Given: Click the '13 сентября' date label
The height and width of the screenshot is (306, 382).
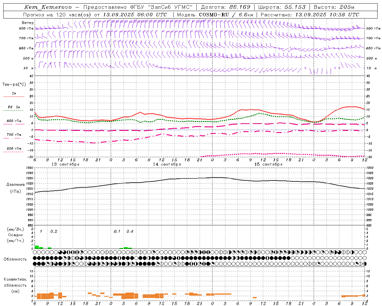Looking at the screenshot, I should pyautogui.click(x=65, y=164).
